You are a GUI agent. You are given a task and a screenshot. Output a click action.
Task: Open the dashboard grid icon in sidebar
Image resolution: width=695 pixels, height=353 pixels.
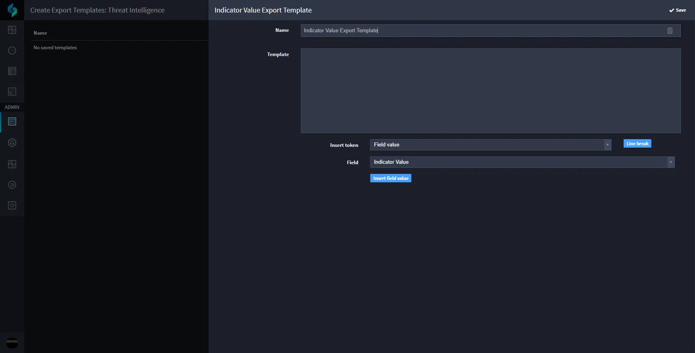[12, 30]
